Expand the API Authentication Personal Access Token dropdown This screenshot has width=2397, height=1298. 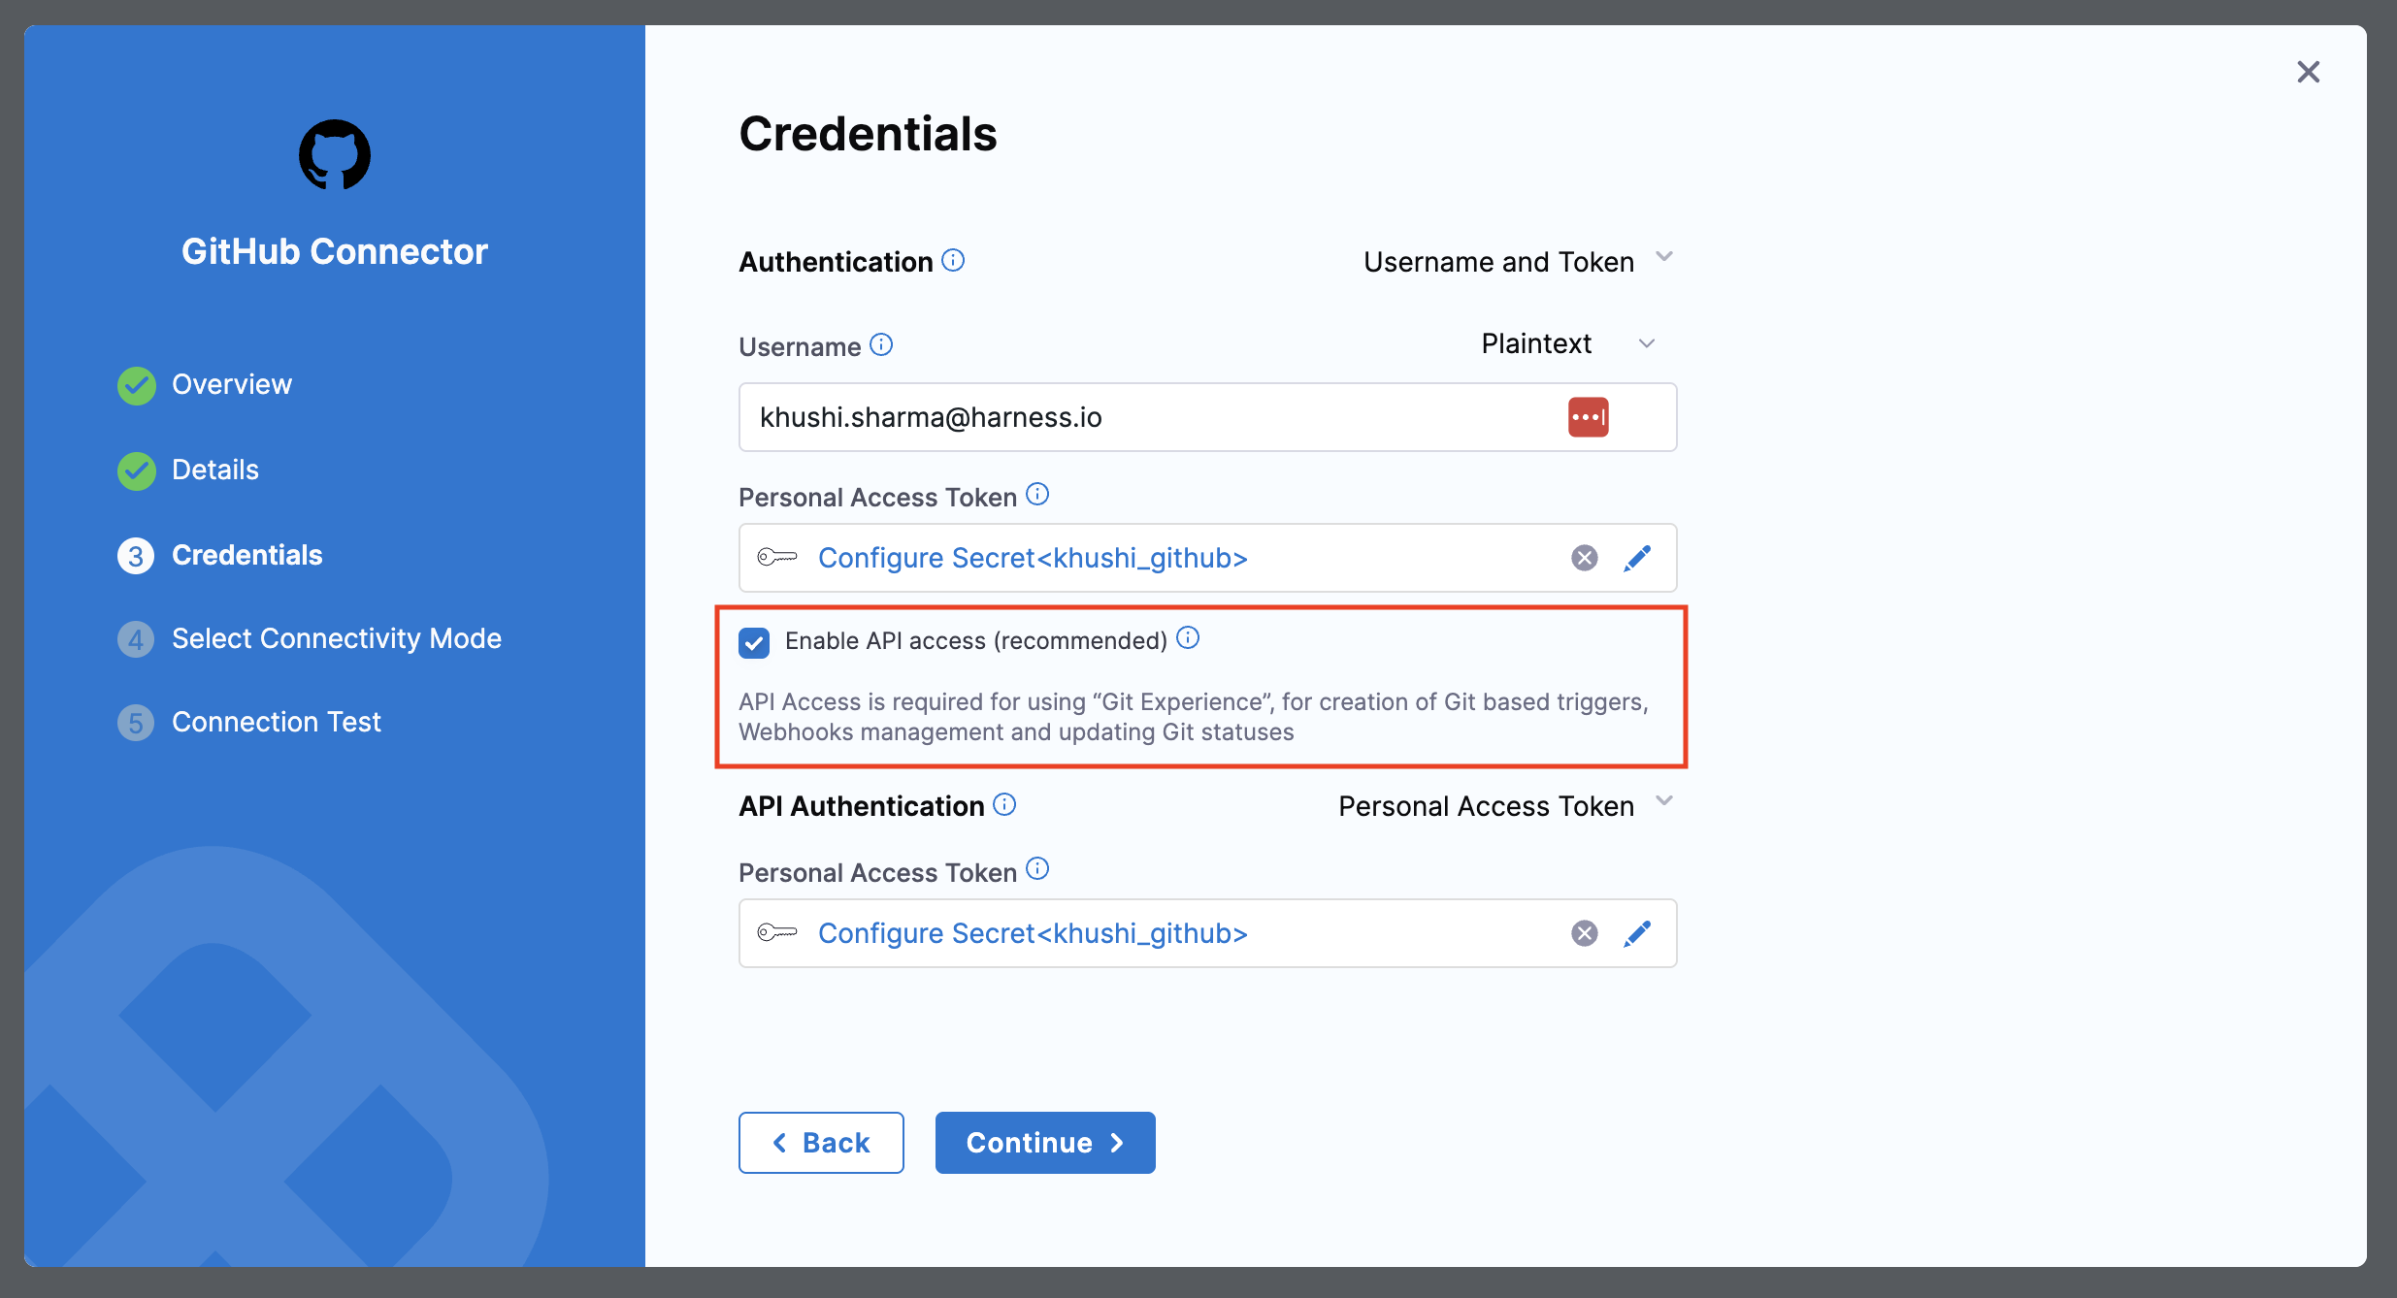pos(1505,805)
